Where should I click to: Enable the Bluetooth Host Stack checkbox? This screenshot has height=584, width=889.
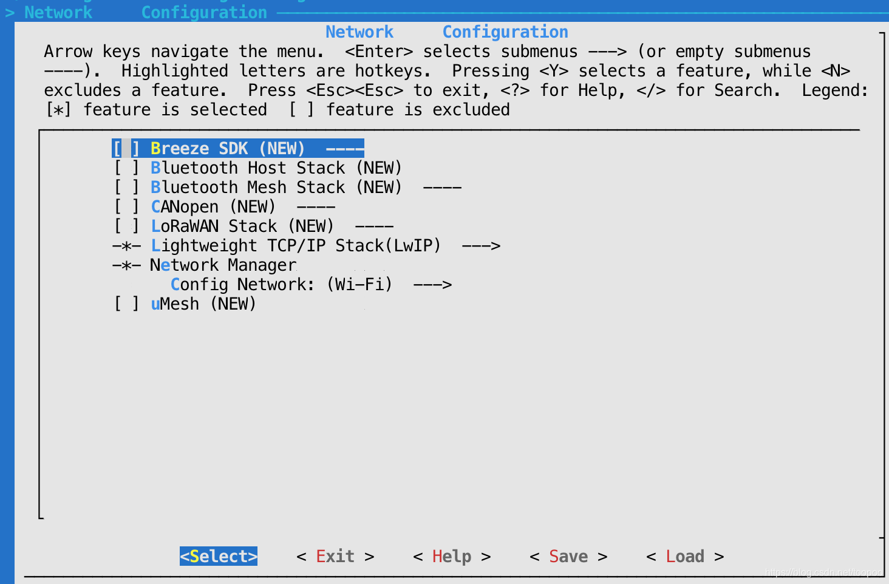click(x=126, y=168)
